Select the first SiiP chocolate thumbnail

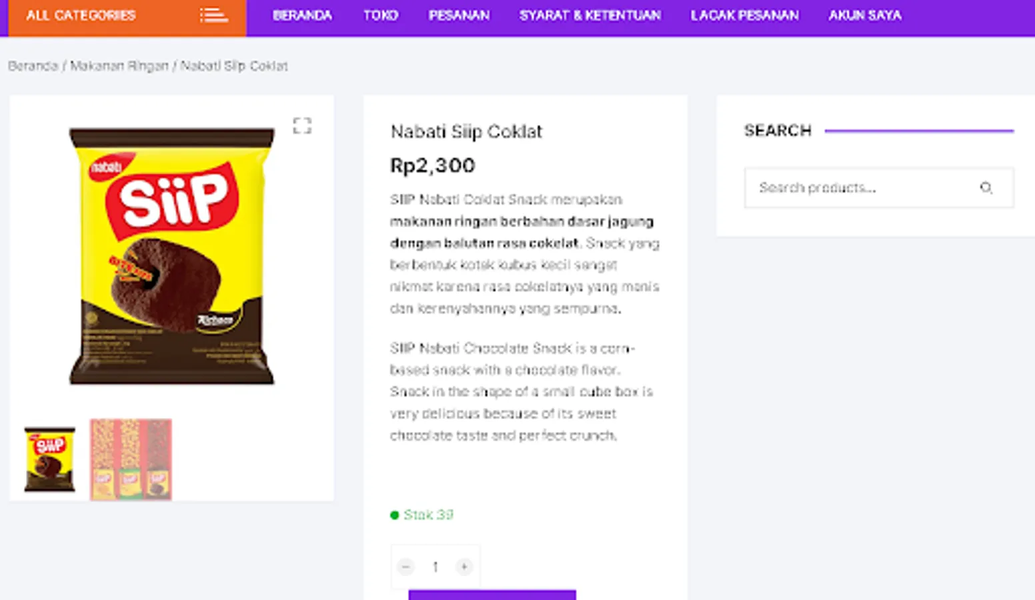click(x=50, y=460)
